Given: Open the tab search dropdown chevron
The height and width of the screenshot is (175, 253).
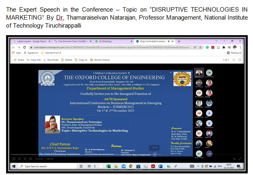Looking at the screenshot, I should tap(216, 41).
